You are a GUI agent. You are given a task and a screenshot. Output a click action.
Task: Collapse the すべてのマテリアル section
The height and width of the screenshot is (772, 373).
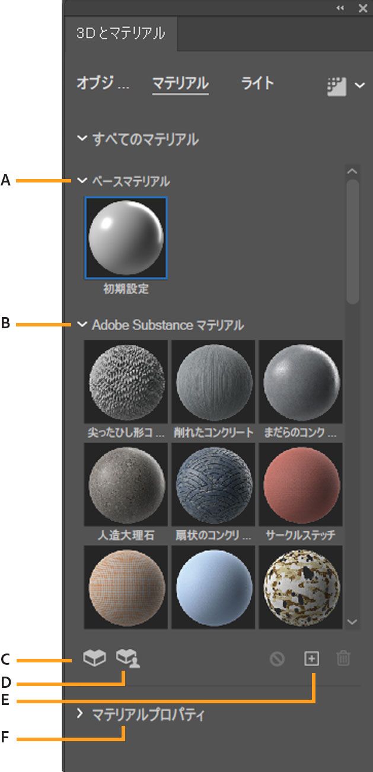pyautogui.click(x=82, y=140)
